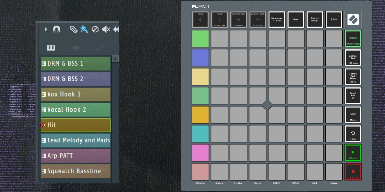The height and width of the screenshot is (192, 385).
Task: Click the Channel Rack down arrow button
Action: pyautogui.click(x=239, y=20)
